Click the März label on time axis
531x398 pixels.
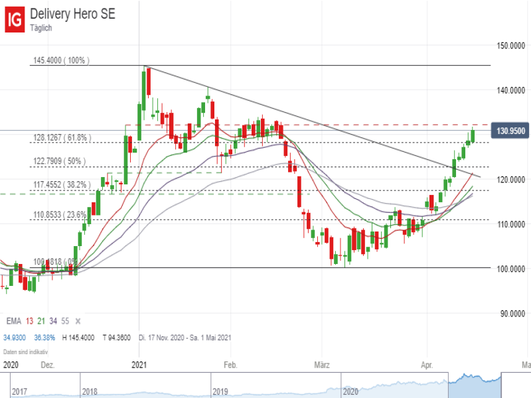322,365
